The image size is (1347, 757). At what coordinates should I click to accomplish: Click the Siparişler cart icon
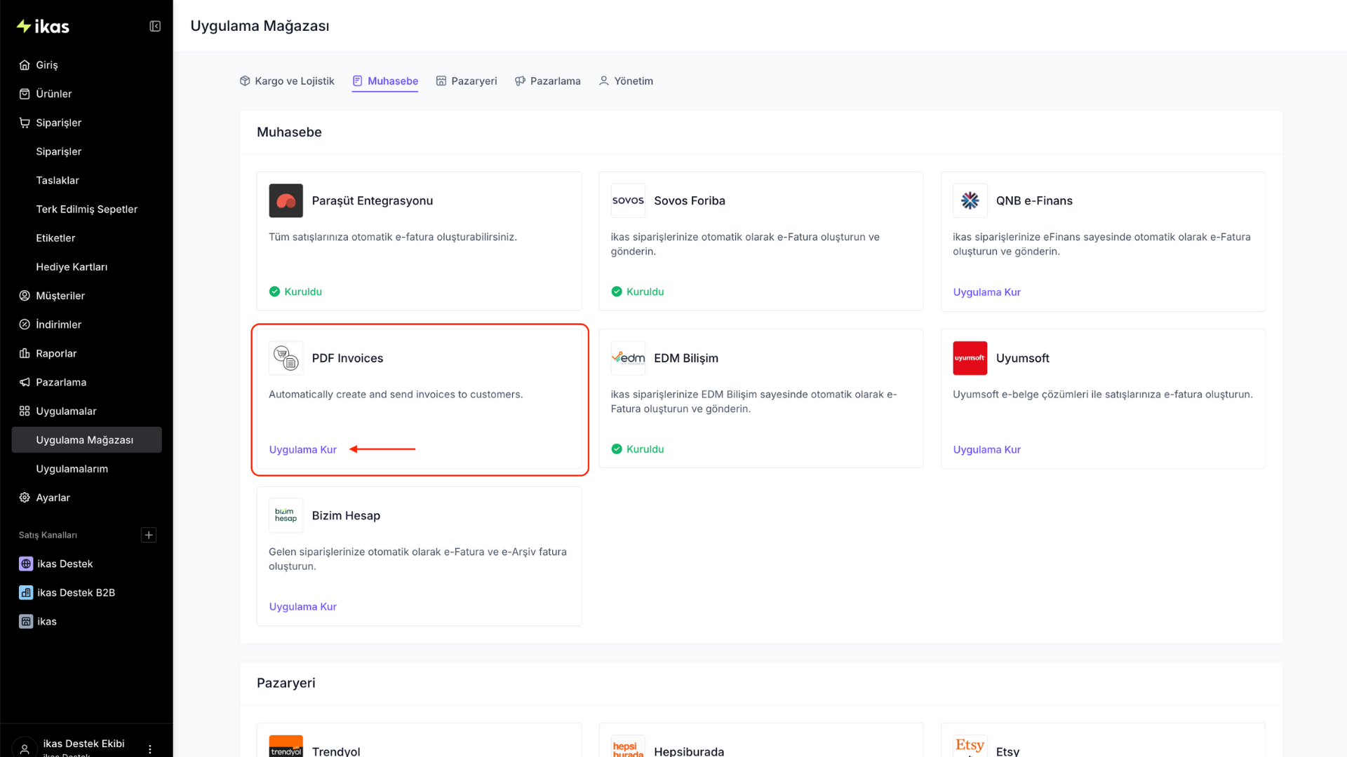(25, 123)
